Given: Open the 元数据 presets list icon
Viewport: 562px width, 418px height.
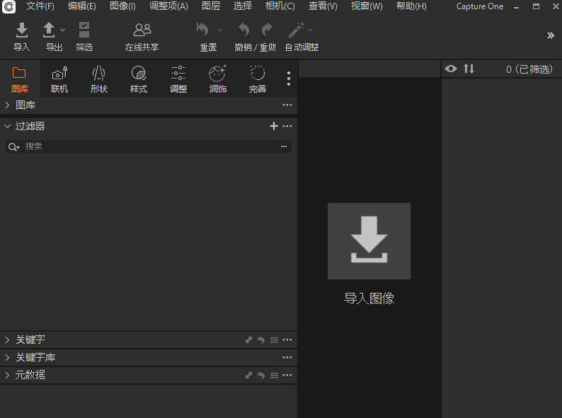Looking at the screenshot, I should 274,376.
